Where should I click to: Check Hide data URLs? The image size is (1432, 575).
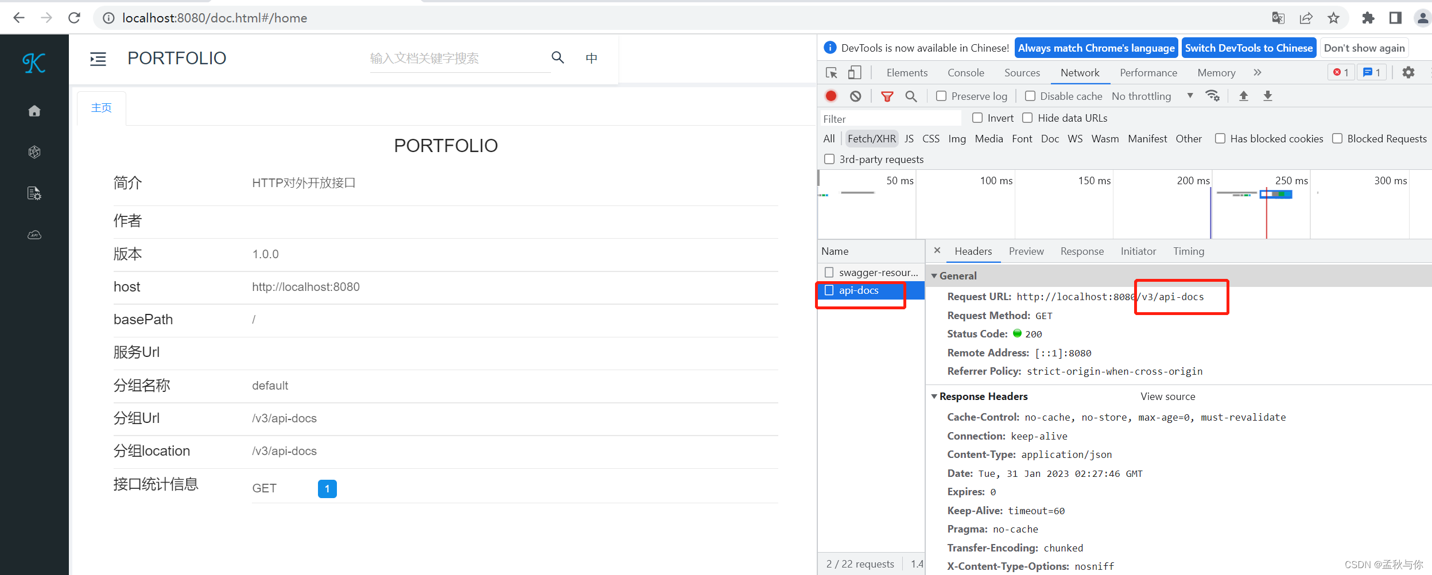click(1027, 118)
